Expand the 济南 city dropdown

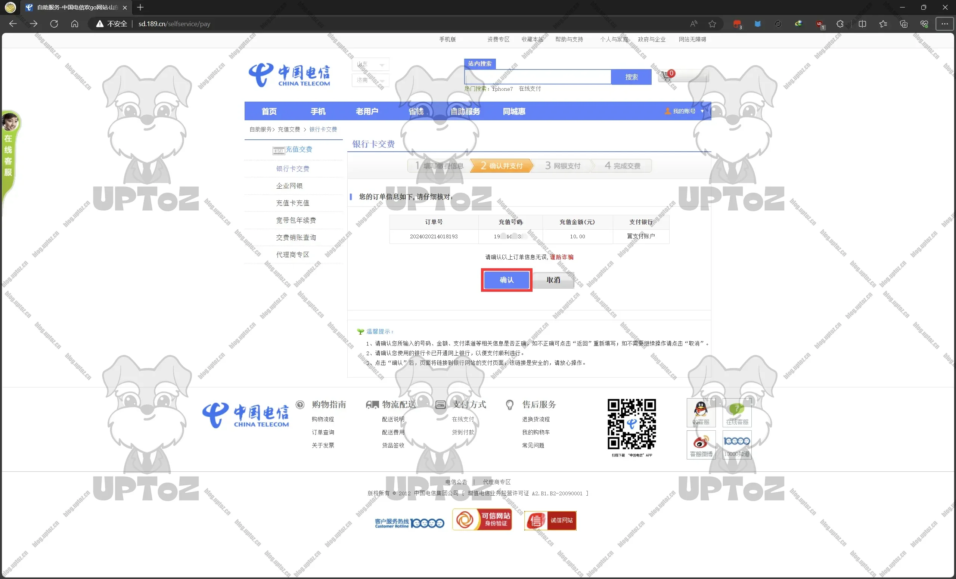(370, 80)
